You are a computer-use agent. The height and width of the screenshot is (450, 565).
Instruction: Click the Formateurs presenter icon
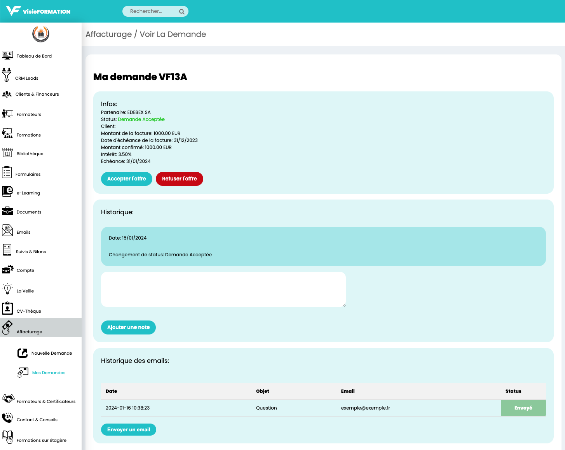coord(7,114)
